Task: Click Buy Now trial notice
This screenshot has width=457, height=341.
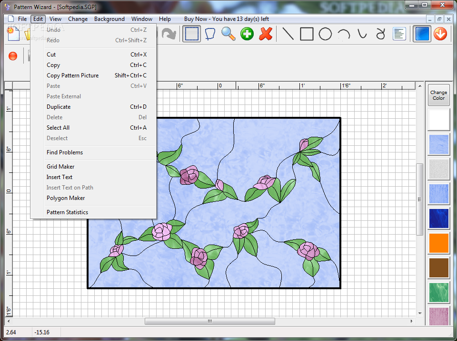Action: click(227, 19)
